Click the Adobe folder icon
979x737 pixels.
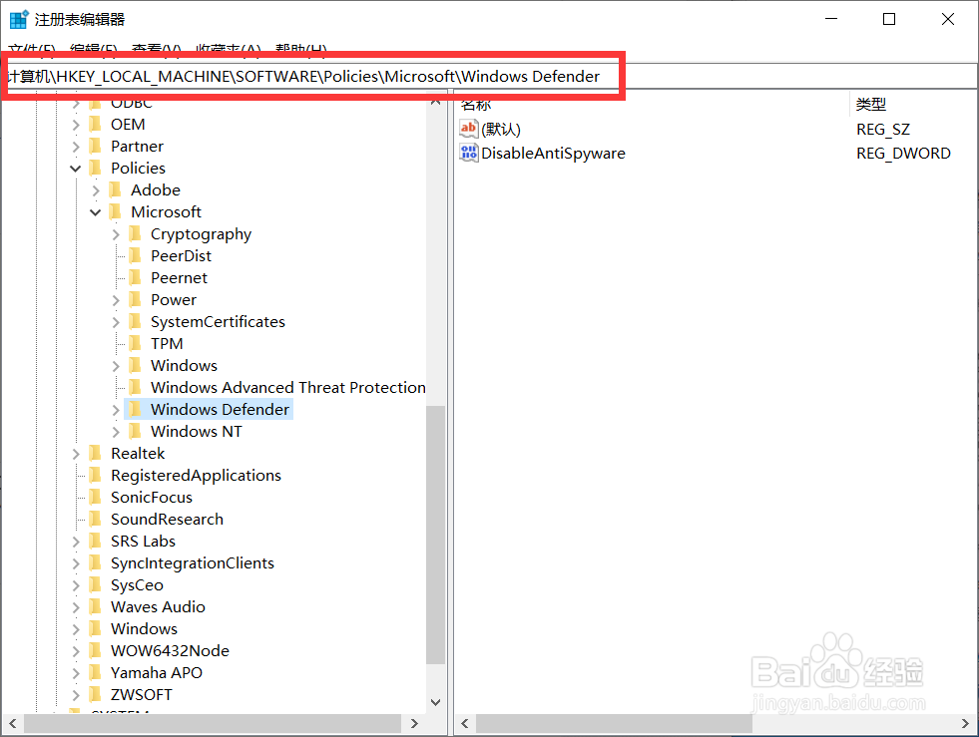coord(116,189)
